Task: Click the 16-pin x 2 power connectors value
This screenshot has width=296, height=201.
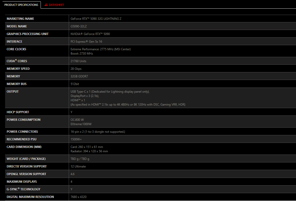Action: (98, 132)
